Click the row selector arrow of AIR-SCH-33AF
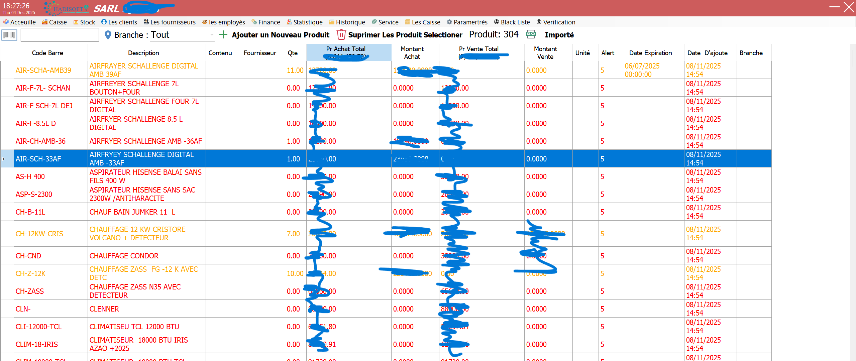This screenshot has width=856, height=361. 4,159
